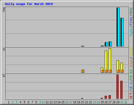Click the green day 17 axis label
This screenshot has width=134, height=105.
pyautogui.click(x=71, y=102)
